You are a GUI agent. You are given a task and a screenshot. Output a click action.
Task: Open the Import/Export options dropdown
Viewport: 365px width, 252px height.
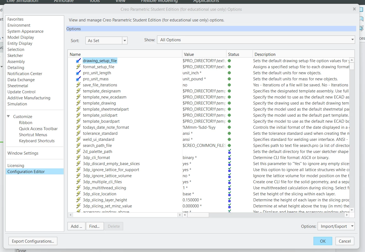[x=336, y=226]
